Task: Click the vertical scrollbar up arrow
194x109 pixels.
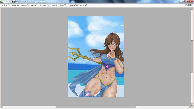Action: coord(192,9)
